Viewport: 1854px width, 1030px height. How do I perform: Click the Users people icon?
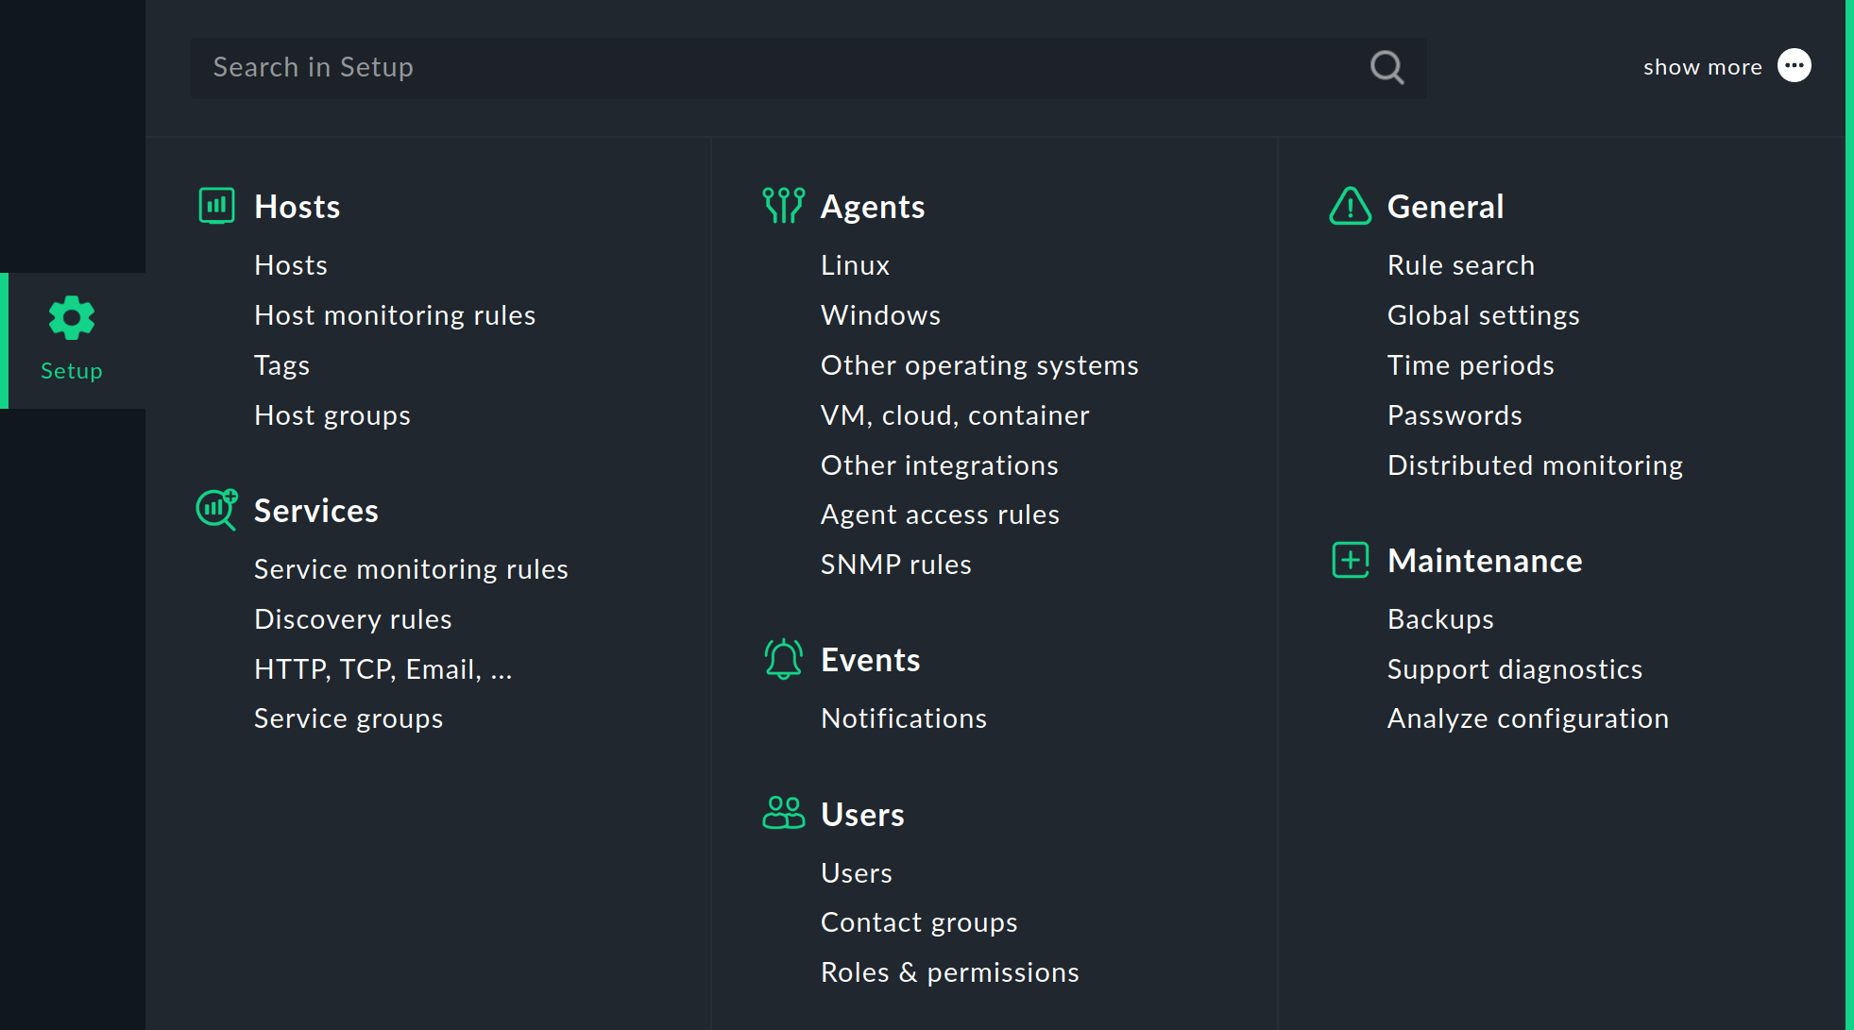coord(783,813)
